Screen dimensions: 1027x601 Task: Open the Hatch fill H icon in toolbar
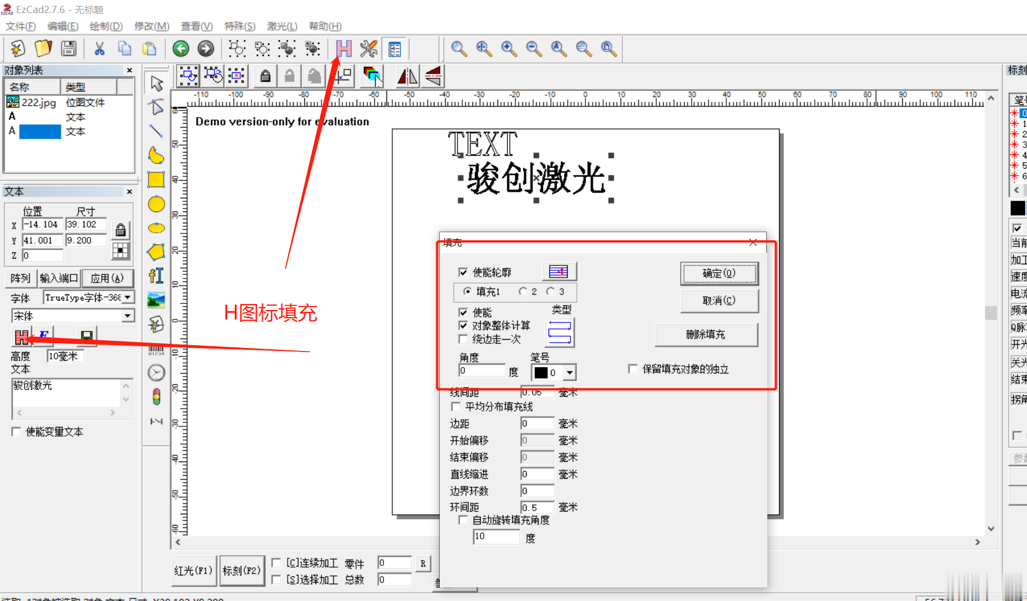344,48
